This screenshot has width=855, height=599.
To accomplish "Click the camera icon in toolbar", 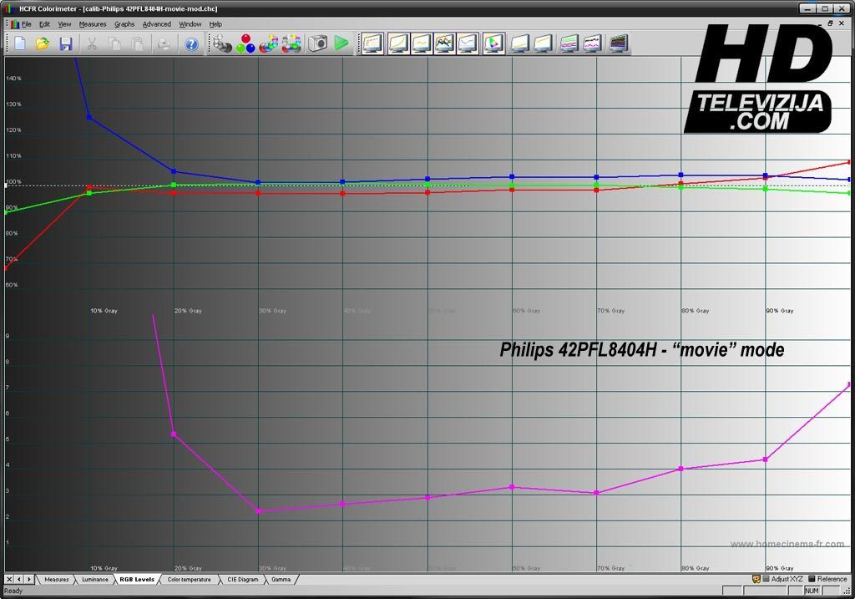I will [317, 43].
